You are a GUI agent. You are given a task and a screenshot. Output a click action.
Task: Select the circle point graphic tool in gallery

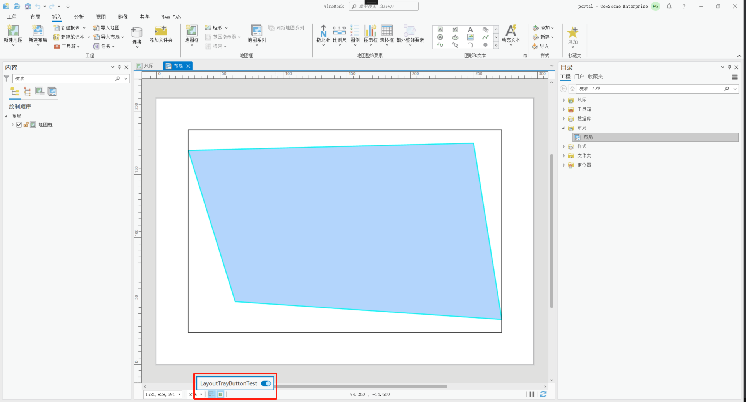pos(485,45)
